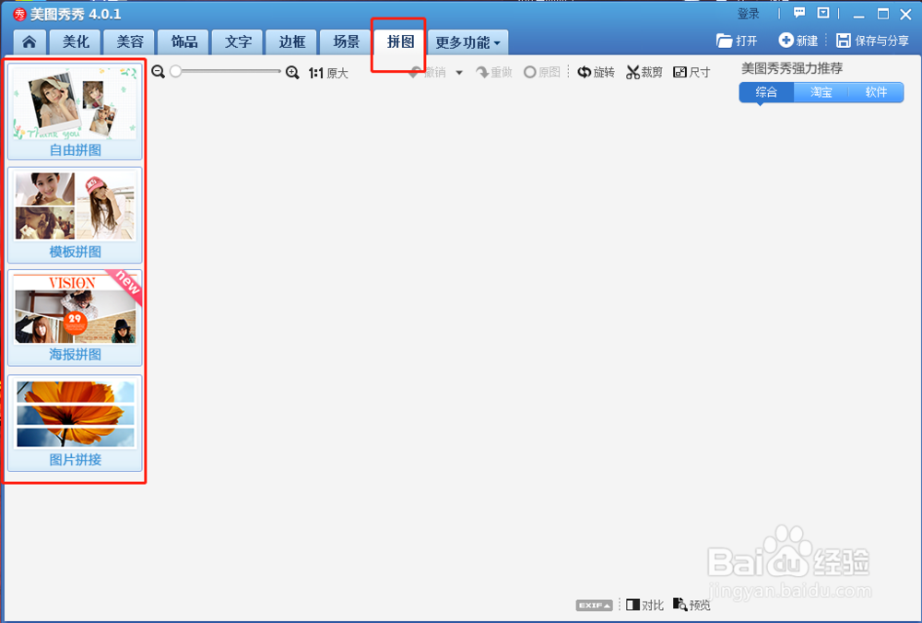Click the 重做 redo button
922x623 pixels.
(x=494, y=72)
